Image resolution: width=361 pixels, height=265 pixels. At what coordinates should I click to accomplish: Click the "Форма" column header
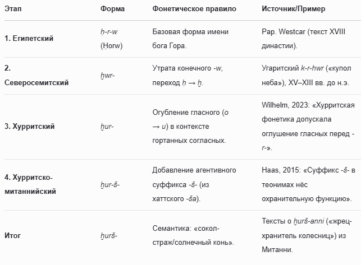click(113, 10)
